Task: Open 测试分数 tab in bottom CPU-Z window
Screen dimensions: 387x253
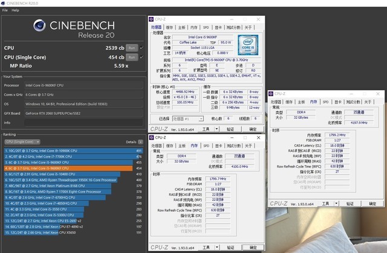Action: pyautogui.click(x=233, y=146)
